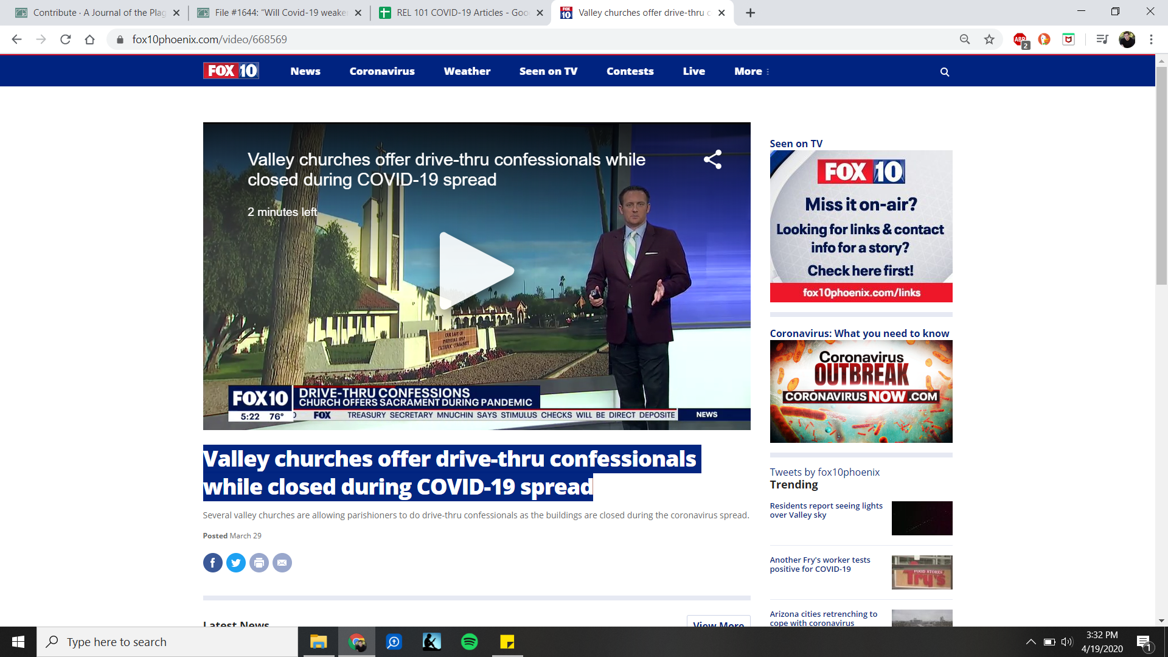
Task: Show hidden system tray icons
Action: [1031, 642]
